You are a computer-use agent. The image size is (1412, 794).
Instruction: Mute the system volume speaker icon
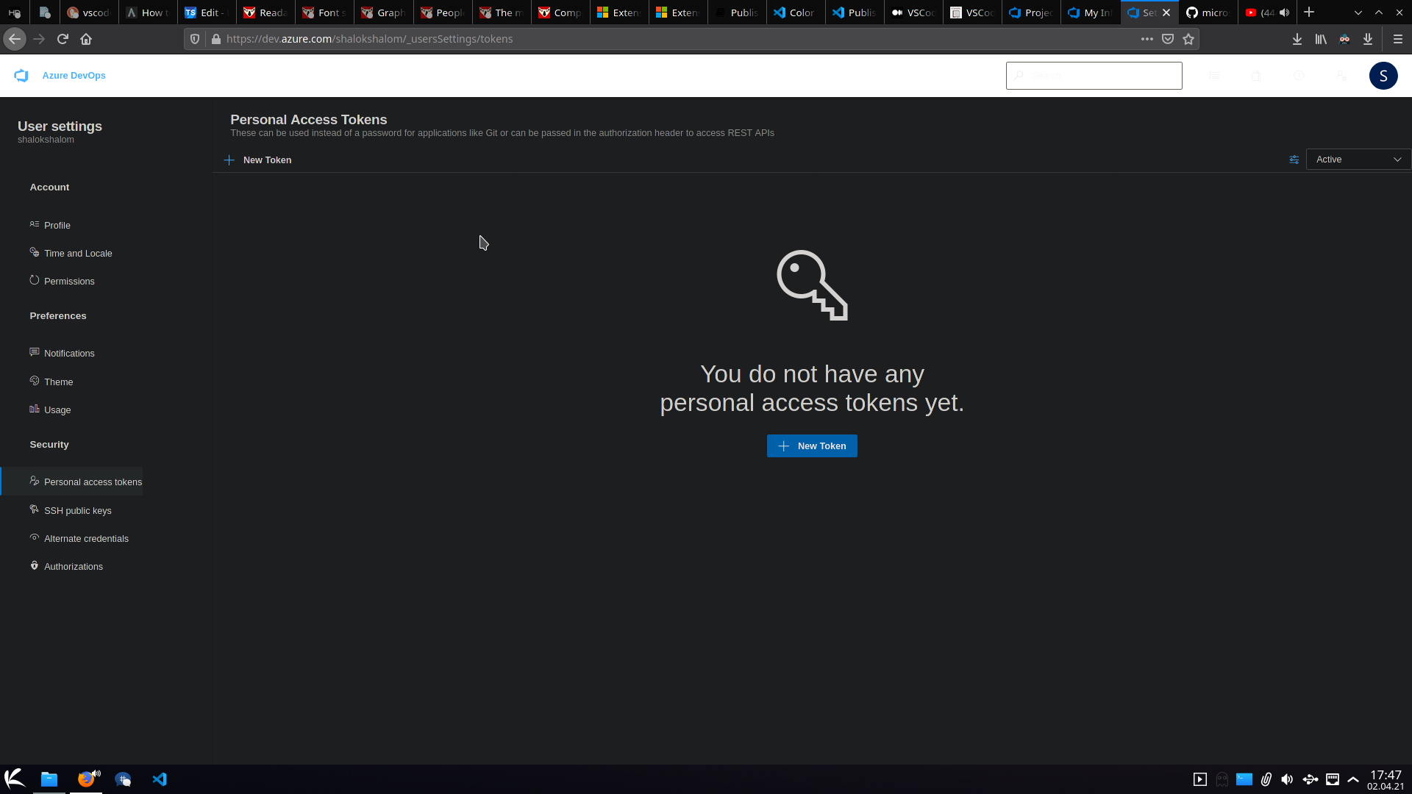[1288, 780]
